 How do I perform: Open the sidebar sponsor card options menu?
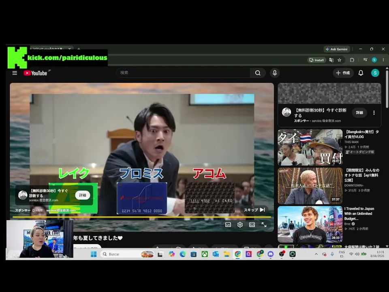pos(374,113)
